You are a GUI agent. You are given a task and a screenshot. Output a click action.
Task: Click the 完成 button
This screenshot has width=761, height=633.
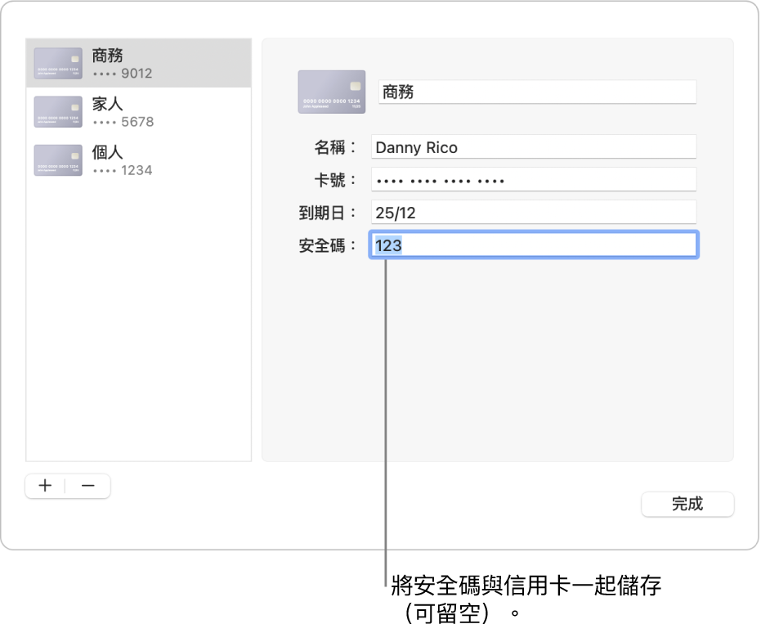tap(687, 504)
